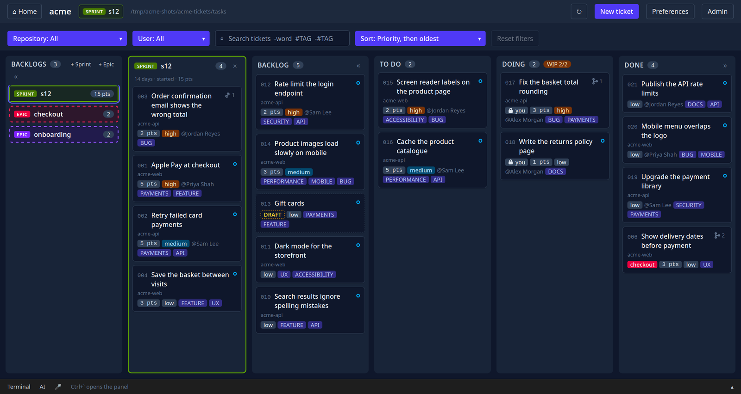Open the User: All dropdown
This screenshot has height=394, width=741.
(x=171, y=38)
